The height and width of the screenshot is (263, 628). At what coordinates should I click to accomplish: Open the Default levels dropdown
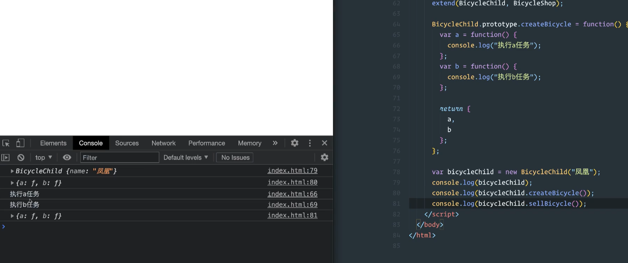click(186, 158)
